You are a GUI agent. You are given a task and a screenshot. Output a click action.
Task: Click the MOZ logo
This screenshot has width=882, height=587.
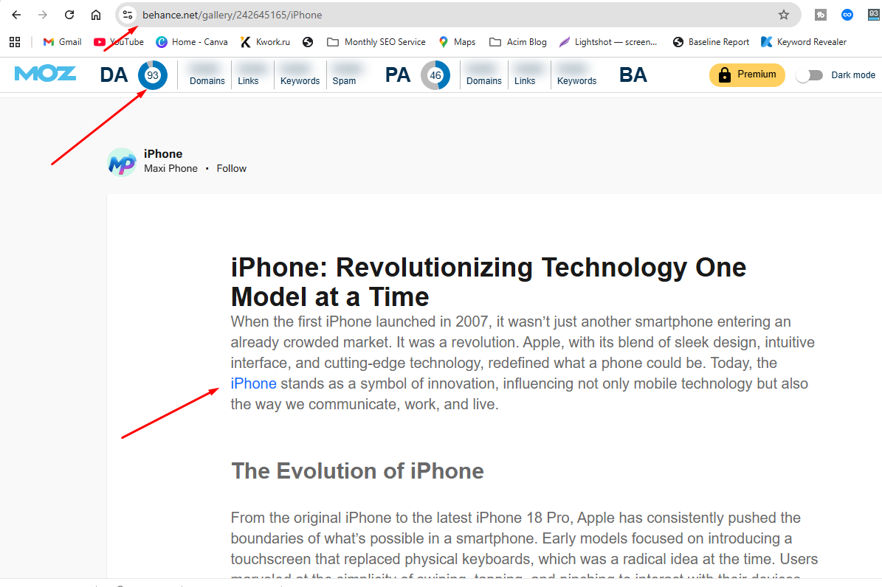click(x=45, y=74)
